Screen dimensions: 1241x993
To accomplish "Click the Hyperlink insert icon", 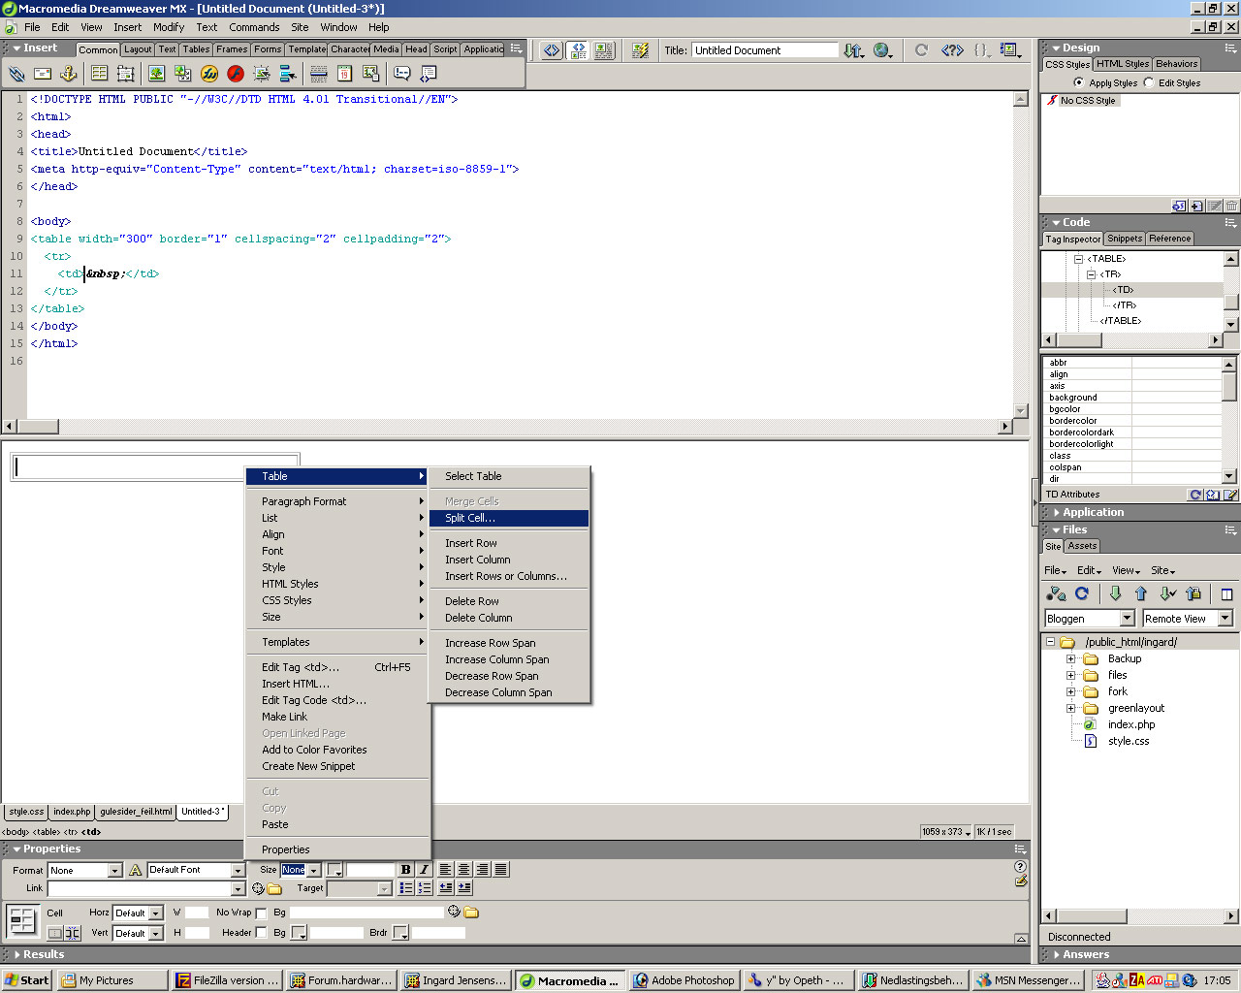I will 16,74.
